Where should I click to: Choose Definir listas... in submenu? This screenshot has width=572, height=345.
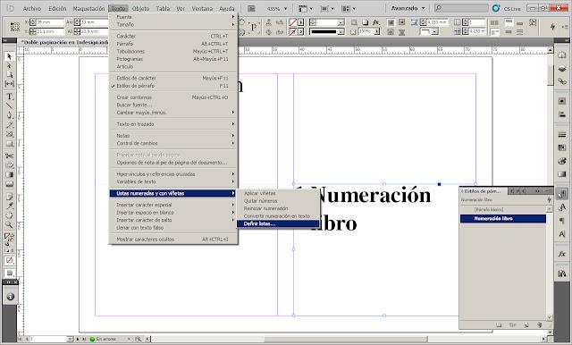click(278, 224)
